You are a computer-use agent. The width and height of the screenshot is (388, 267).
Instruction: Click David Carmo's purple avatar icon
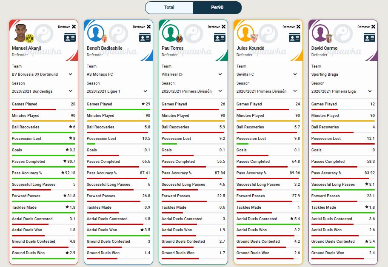point(320,33)
